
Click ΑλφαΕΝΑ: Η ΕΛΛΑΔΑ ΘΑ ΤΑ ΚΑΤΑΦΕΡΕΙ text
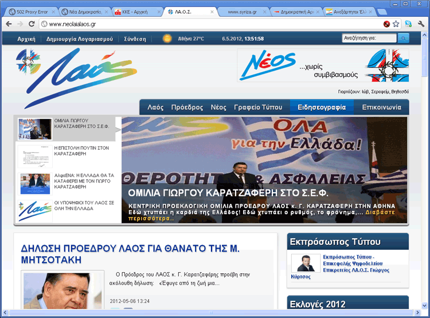pos(84,181)
